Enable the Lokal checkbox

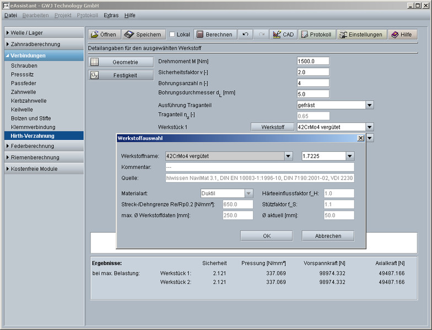(x=172, y=35)
